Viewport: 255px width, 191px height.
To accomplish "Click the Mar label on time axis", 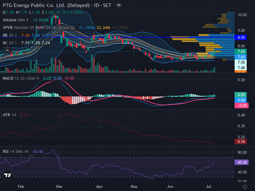I will [x=59, y=187].
